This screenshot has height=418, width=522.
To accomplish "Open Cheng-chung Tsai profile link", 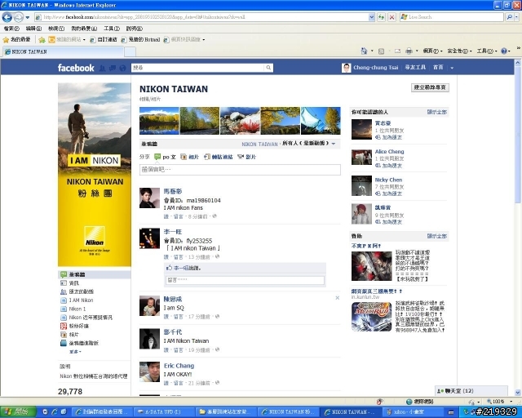I will 375,68.
